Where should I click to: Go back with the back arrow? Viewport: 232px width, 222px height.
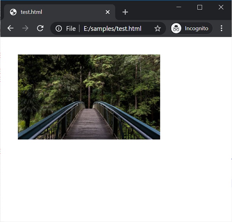coord(10,28)
